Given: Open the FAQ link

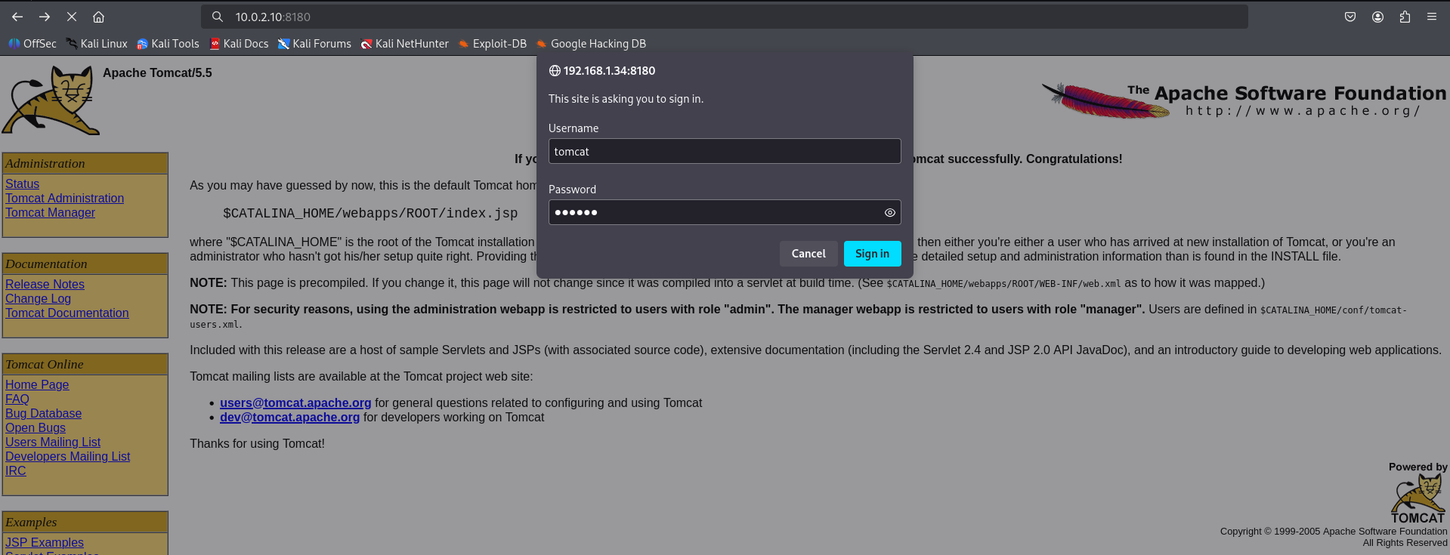Looking at the screenshot, I should (x=17, y=399).
